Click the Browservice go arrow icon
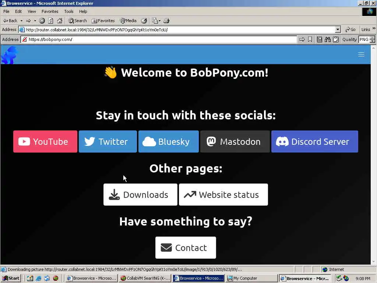377x283 pixels. [302, 39]
